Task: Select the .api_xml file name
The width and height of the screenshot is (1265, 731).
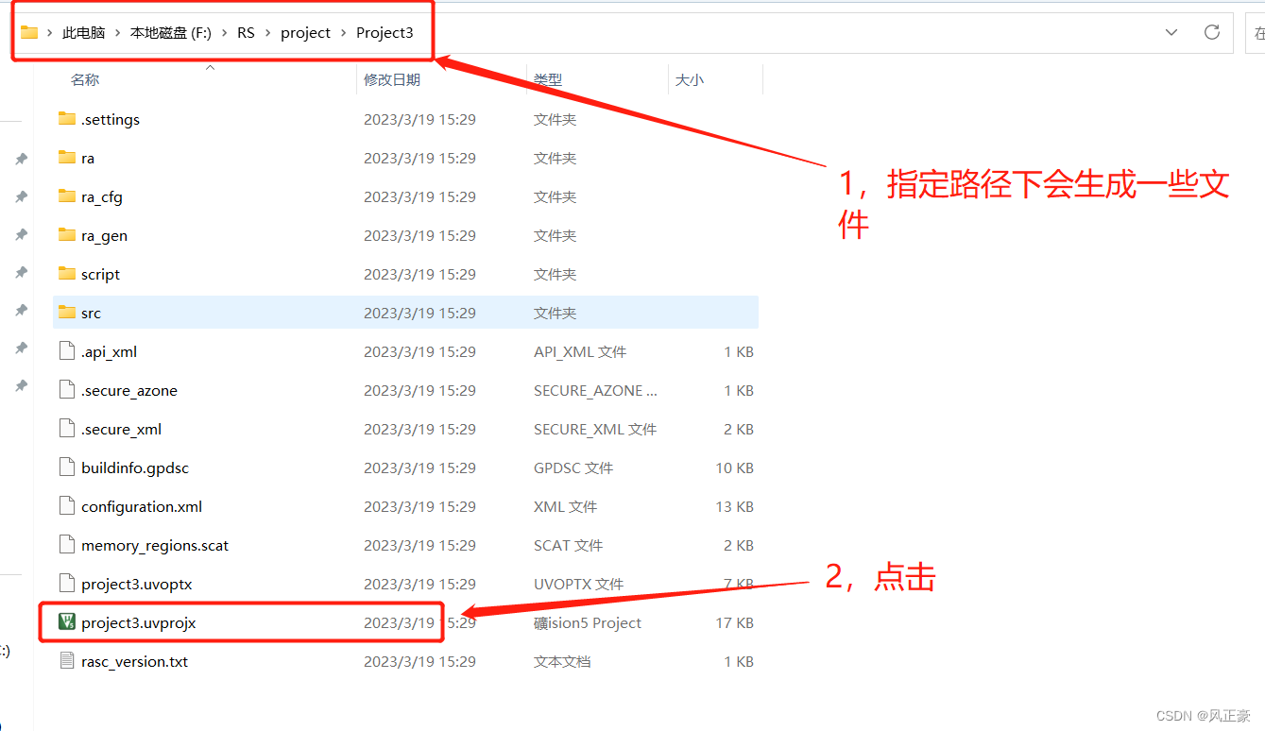Action: [110, 352]
